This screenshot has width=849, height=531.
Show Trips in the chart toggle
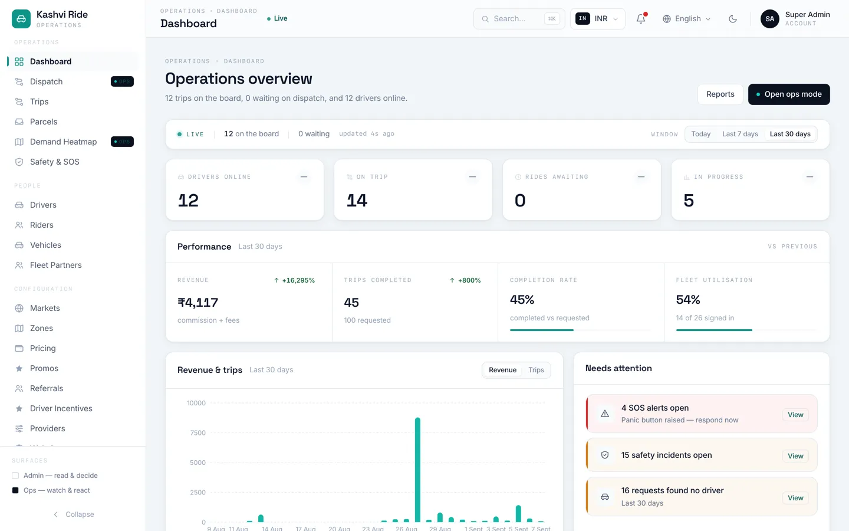(x=536, y=370)
